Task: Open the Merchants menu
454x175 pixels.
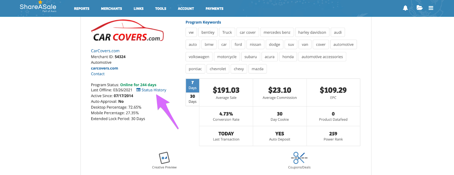Action: (x=112, y=8)
